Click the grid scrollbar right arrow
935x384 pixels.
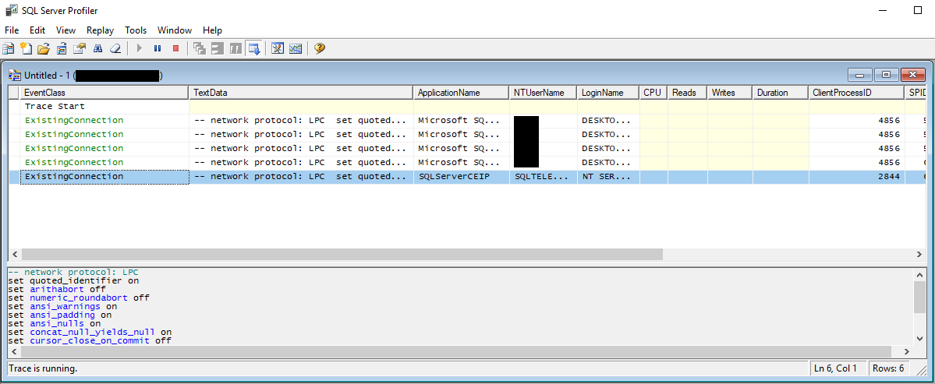919,254
